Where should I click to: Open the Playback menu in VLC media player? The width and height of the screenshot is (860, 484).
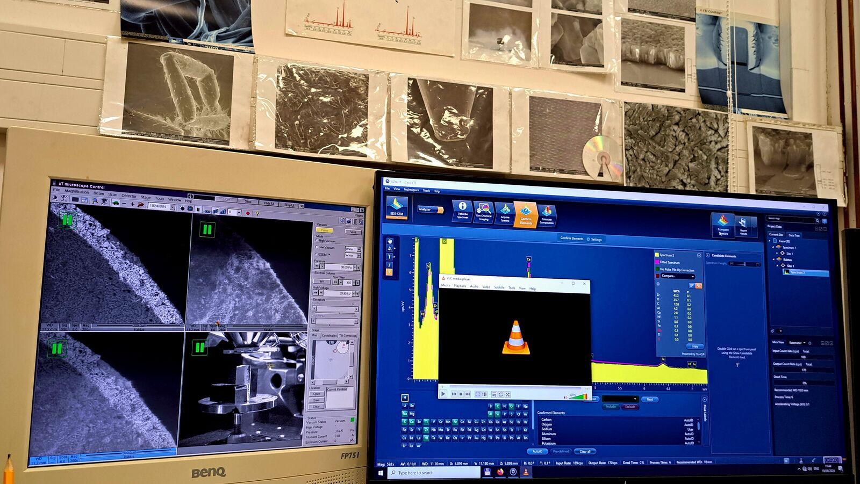[460, 286]
